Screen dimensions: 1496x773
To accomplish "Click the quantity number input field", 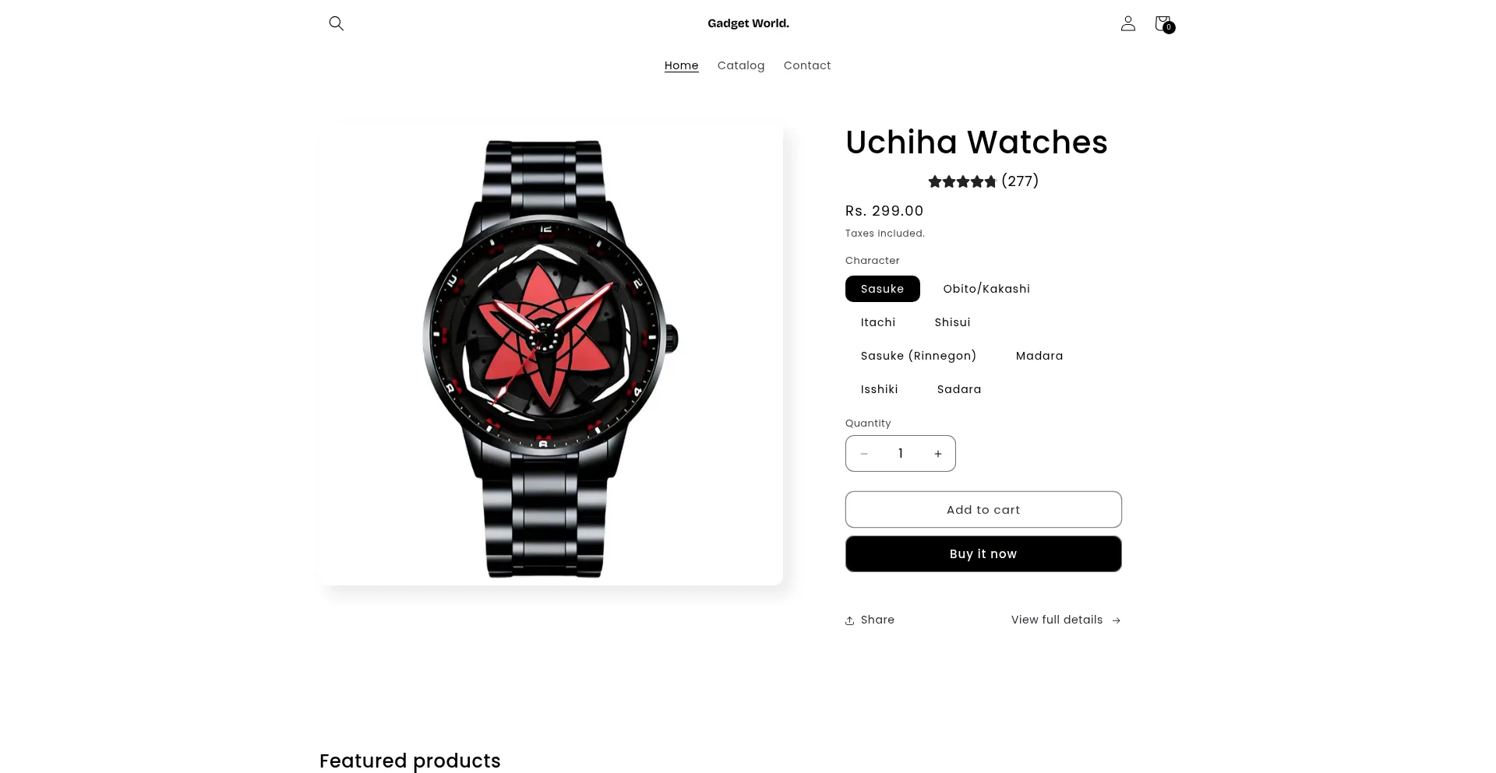I will point(901,454).
